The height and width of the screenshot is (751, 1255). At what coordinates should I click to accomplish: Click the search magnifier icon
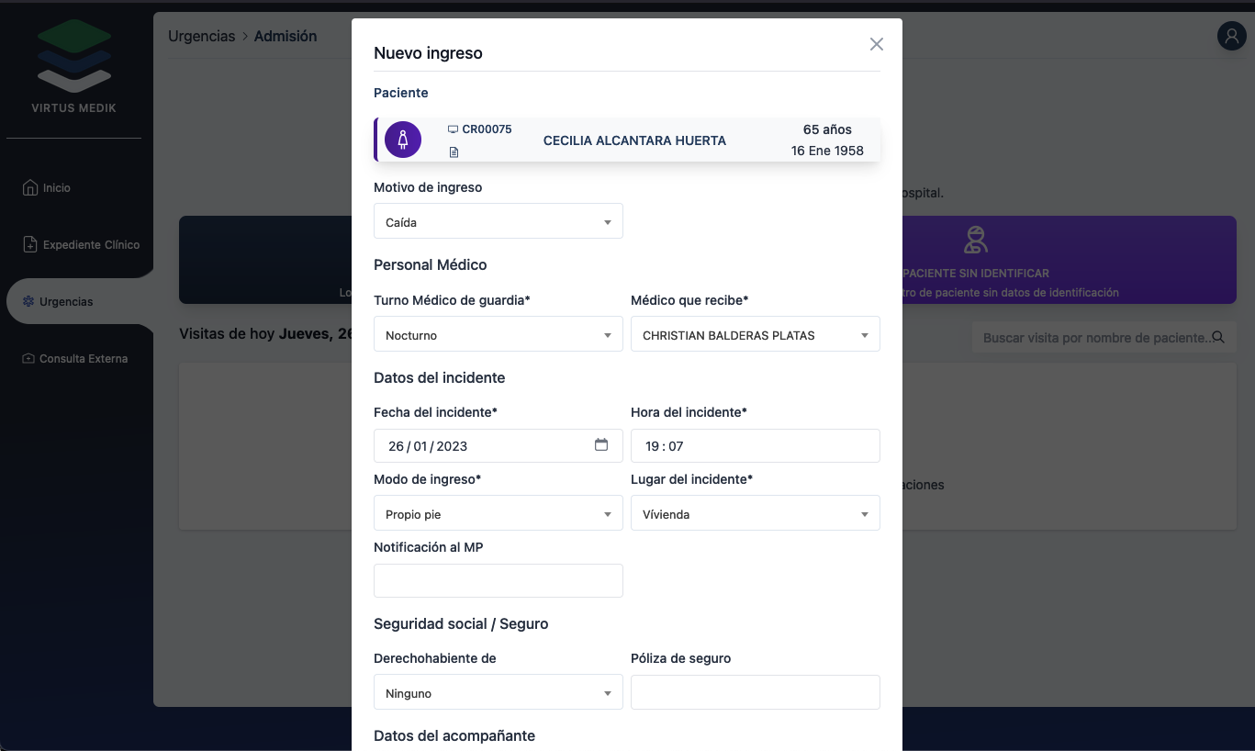(1218, 337)
